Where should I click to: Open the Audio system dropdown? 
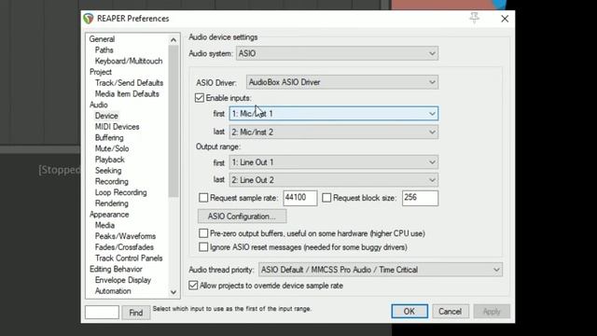tap(337, 53)
